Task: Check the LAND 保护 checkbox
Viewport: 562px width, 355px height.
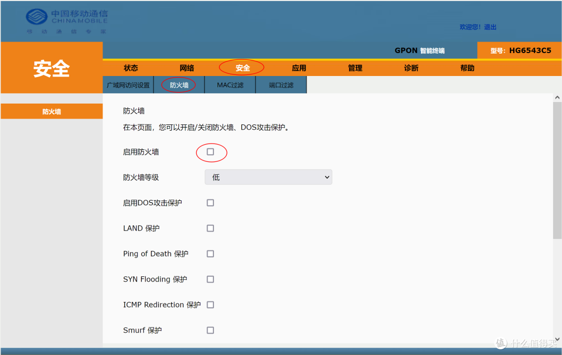Action: coord(210,228)
